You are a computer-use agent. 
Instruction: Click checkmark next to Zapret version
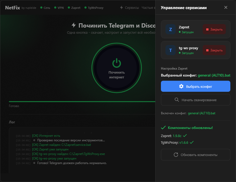[x=185, y=136]
